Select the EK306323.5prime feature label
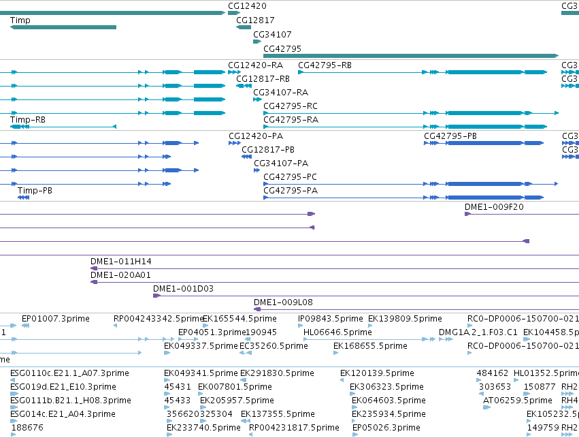This screenshot has height=438, width=579. (386, 387)
